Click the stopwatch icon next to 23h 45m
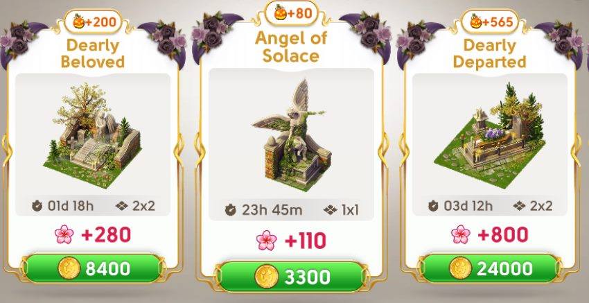Screen dimensions: 589x303 click(x=231, y=210)
